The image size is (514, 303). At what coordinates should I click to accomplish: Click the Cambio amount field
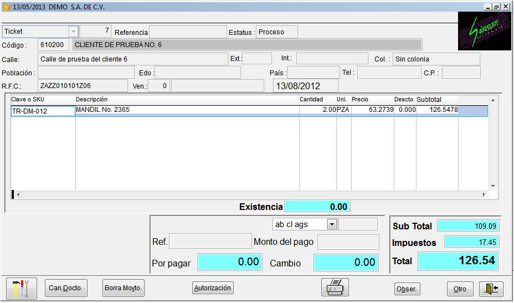(346, 263)
